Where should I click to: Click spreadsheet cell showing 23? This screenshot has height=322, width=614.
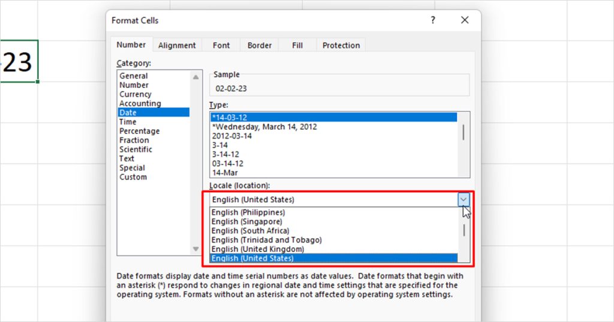(x=18, y=62)
